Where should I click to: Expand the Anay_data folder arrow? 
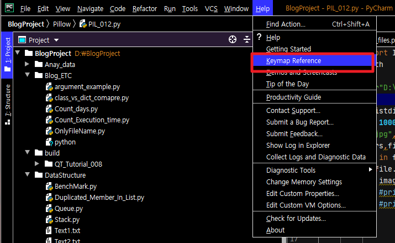pyautogui.click(x=27, y=64)
